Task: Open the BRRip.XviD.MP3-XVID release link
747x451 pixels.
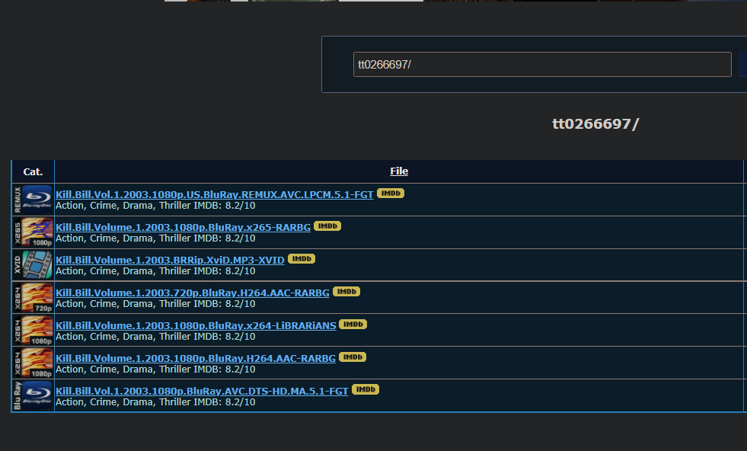Action: pyautogui.click(x=171, y=259)
